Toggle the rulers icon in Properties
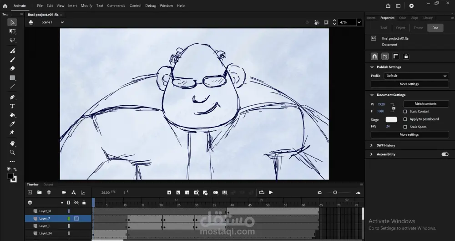Screen dimensions: 455x241 (x=395, y=56)
